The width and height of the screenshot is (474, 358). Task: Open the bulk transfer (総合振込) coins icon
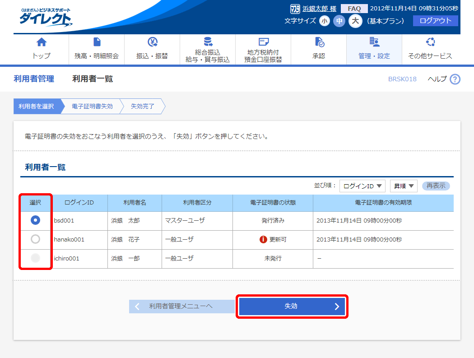point(208,42)
